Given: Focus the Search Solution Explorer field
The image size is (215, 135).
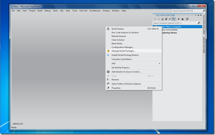Looking at the screenshot, I should point(175,23).
